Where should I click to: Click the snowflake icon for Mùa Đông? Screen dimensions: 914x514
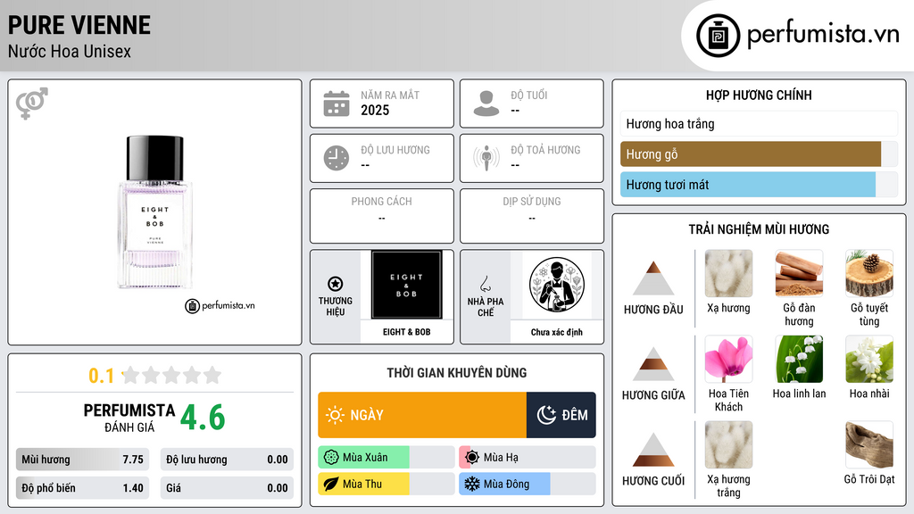pos(472,485)
